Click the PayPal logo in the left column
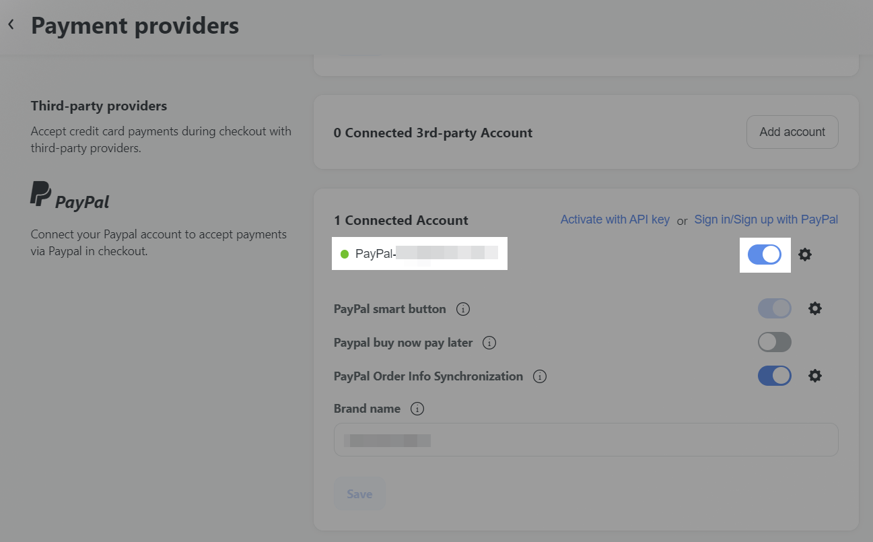 pyautogui.click(x=70, y=195)
